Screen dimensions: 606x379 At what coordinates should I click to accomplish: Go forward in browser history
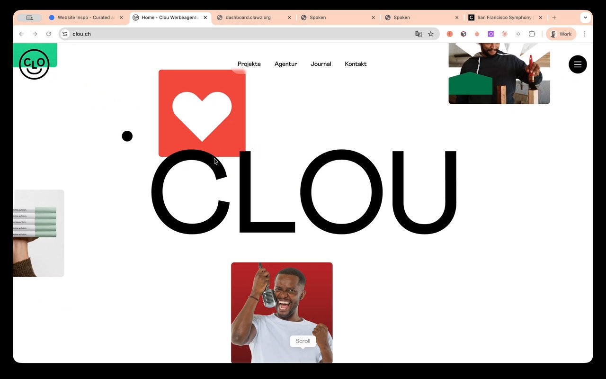[x=35, y=34]
